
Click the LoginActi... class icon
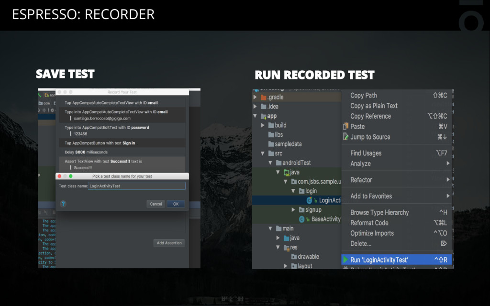pos(310,200)
